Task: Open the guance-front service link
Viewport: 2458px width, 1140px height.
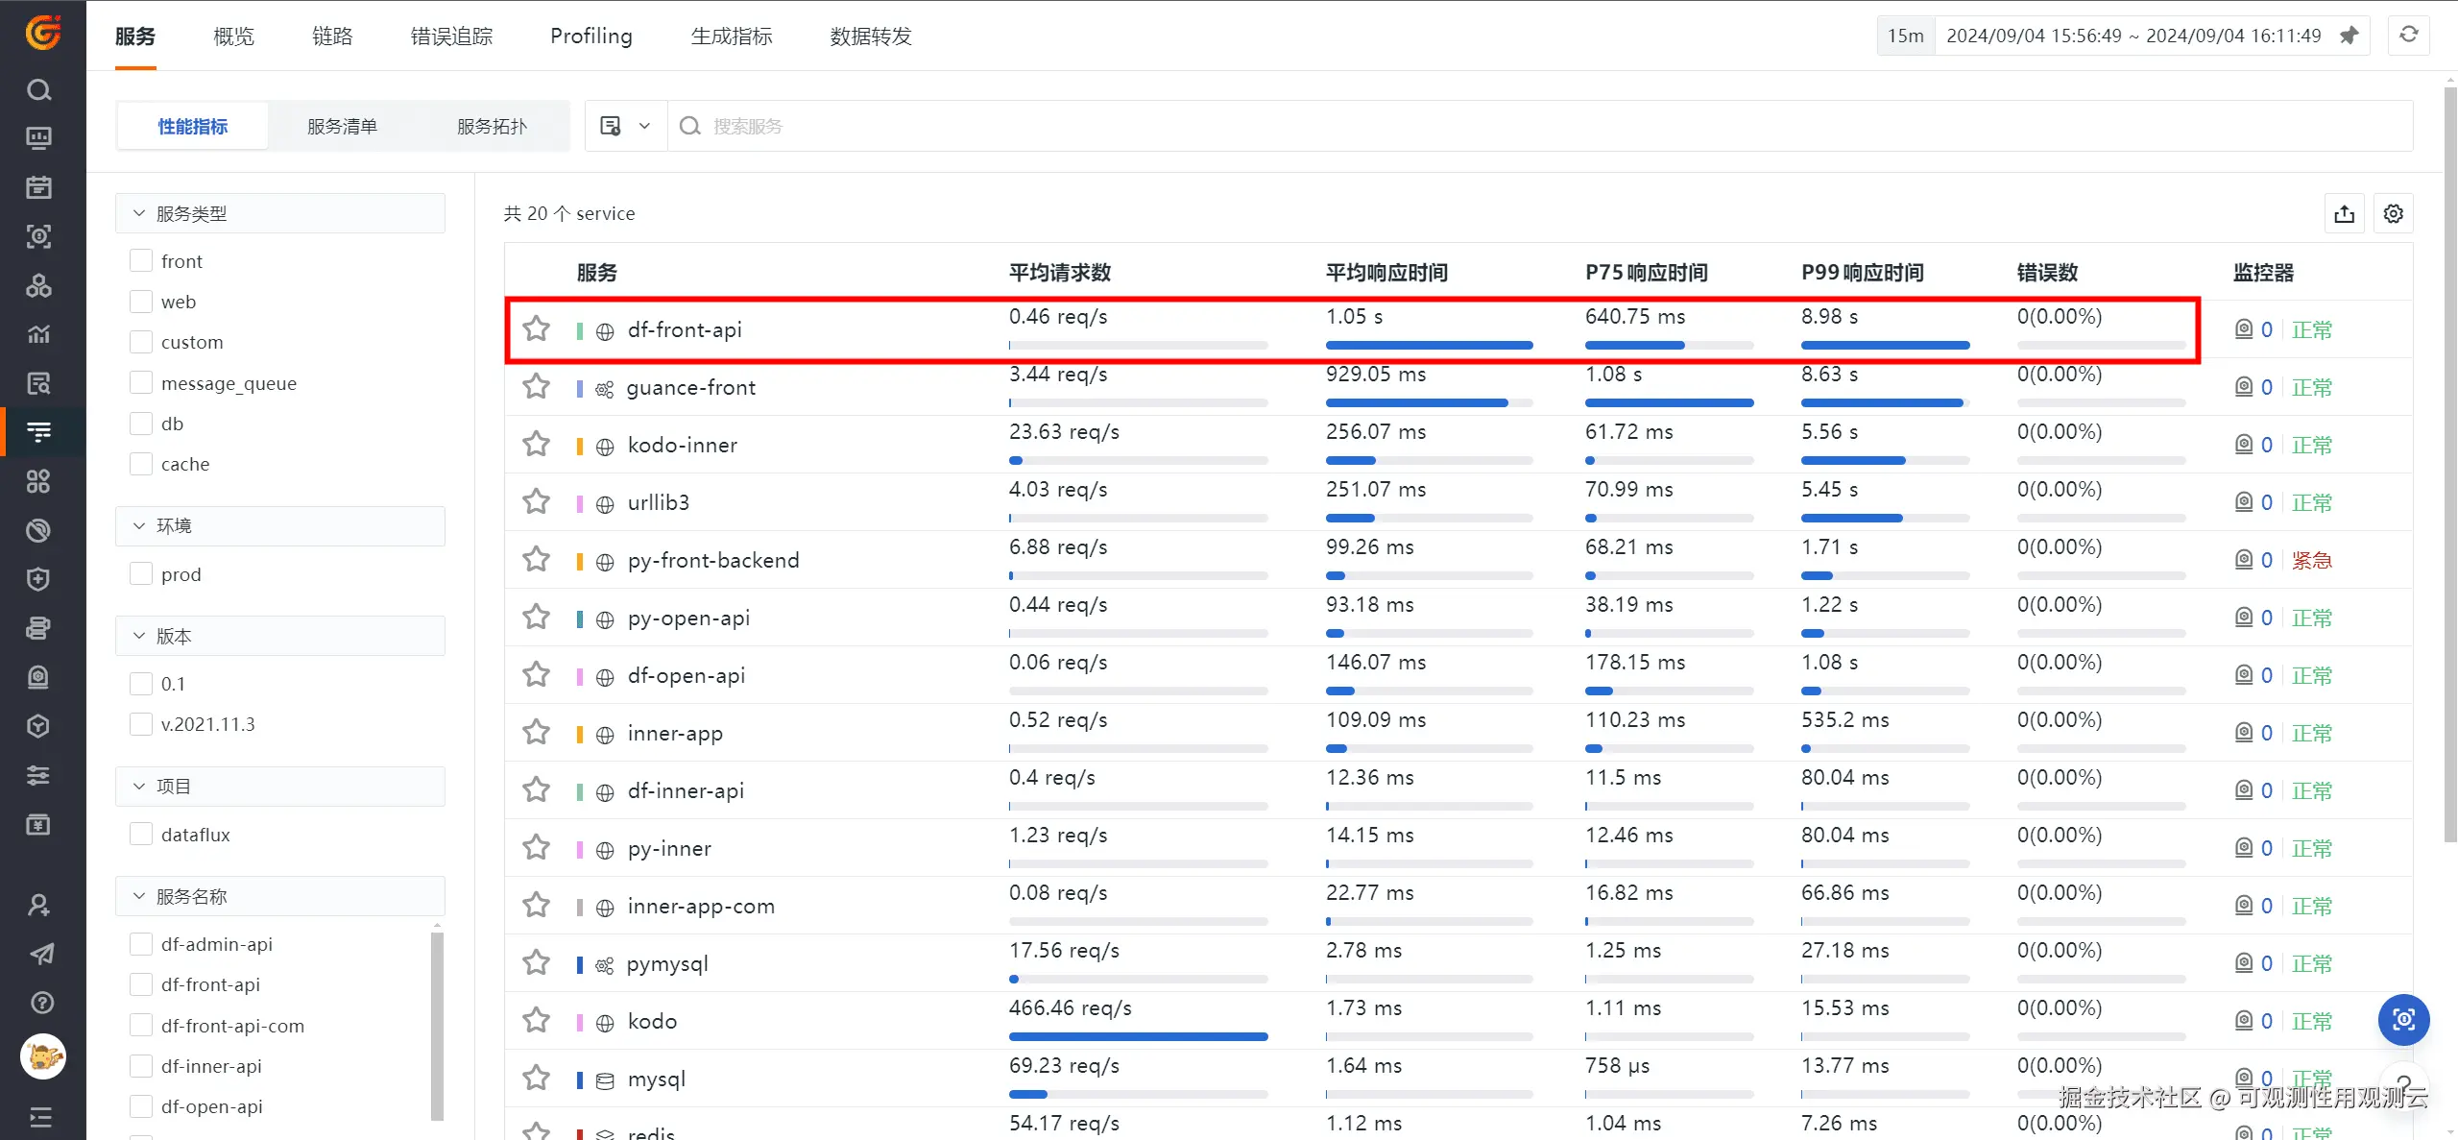Action: coord(690,387)
